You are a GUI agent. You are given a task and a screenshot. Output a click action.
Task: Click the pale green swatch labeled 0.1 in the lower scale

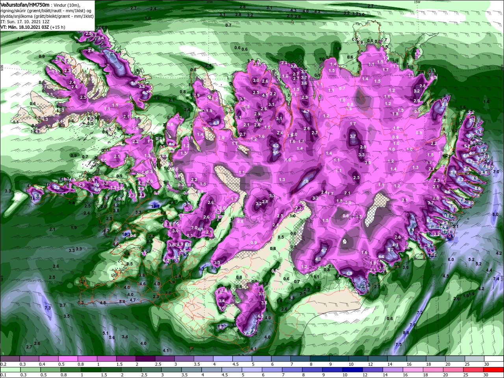(11, 369)
